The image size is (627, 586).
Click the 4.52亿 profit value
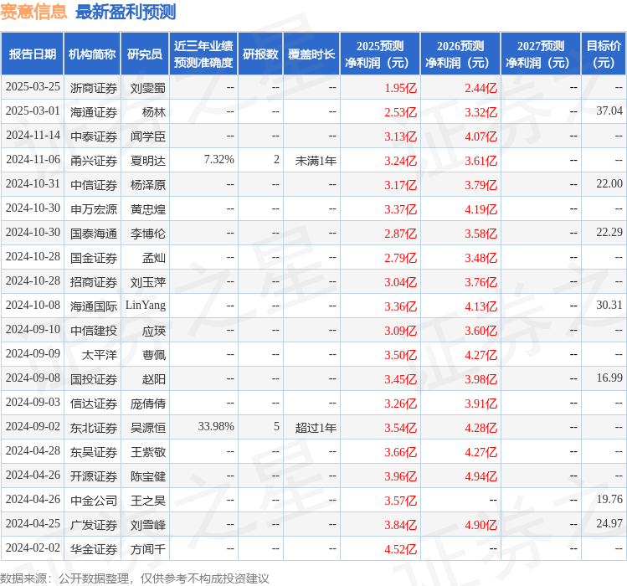(401, 549)
